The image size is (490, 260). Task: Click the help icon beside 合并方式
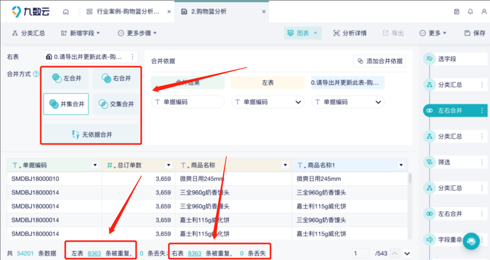pos(36,74)
